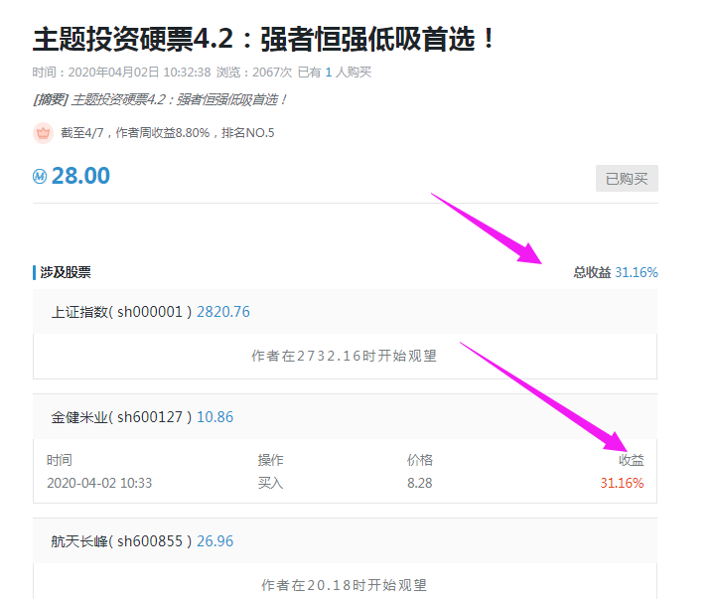The width and height of the screenshot is (715, 599).
Task: Click the 已购买 button
Action: [x=627, y=179]
